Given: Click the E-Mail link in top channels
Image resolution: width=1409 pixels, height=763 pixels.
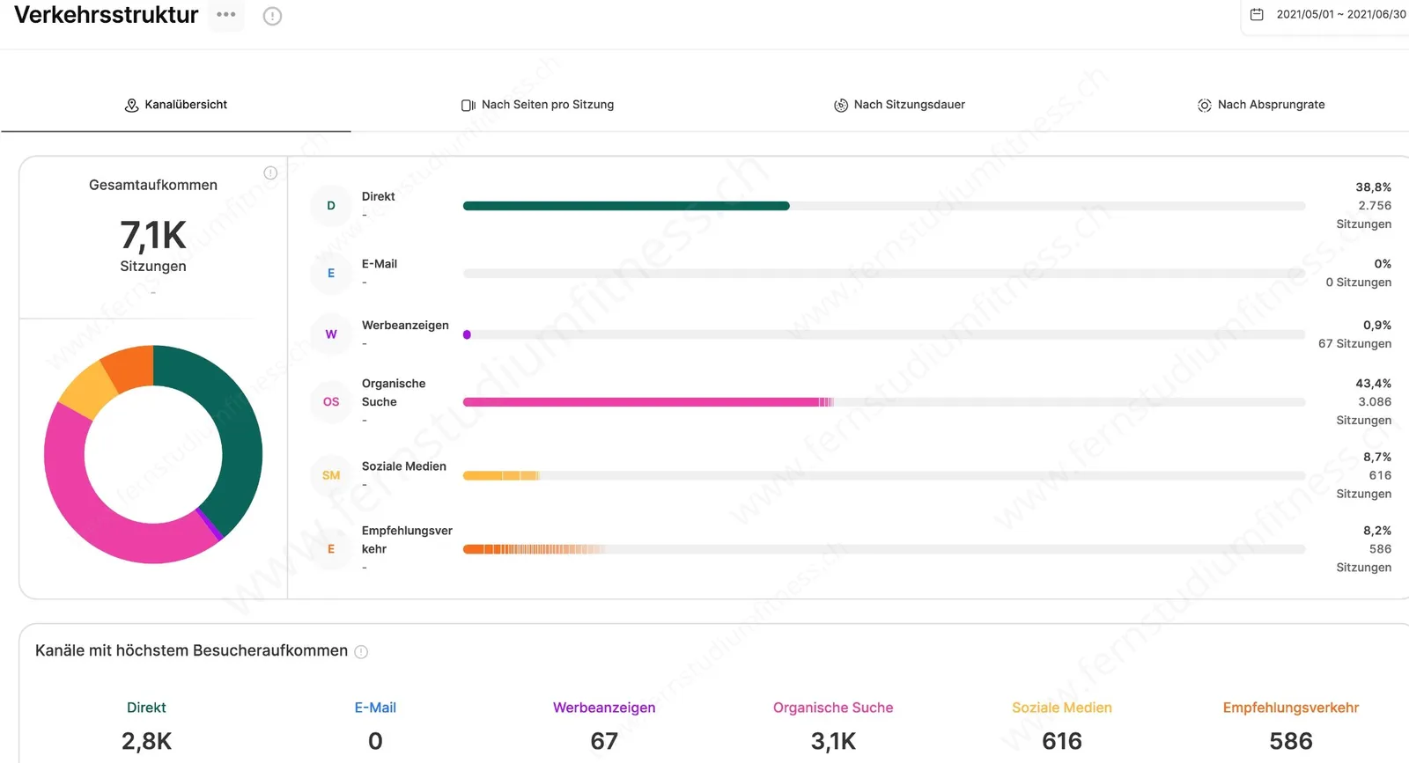Looking at the screenshot, I should 375,708.
